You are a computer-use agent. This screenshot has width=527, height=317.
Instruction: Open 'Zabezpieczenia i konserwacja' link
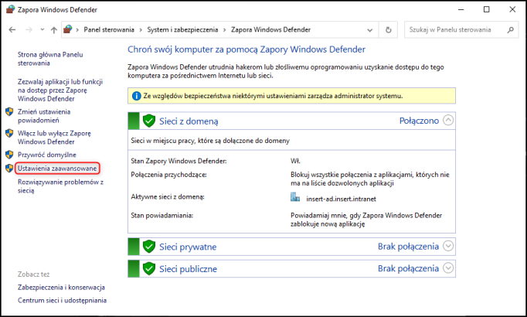click(x=61, y=288)
